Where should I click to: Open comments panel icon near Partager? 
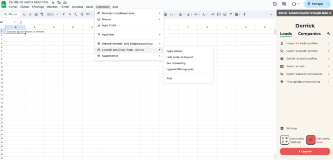(284, 4)
